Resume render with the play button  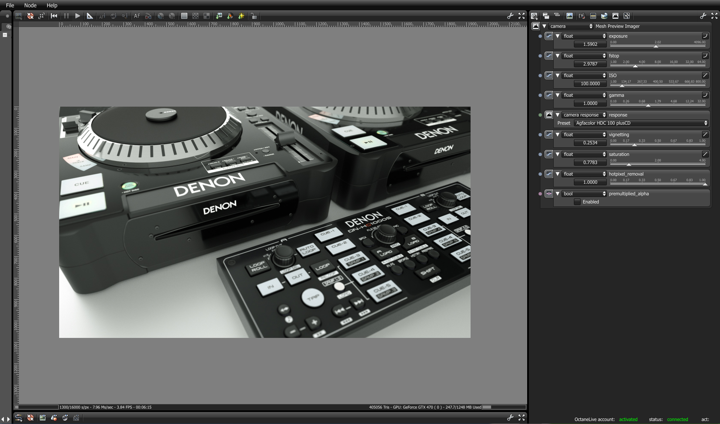click(78, 16)
